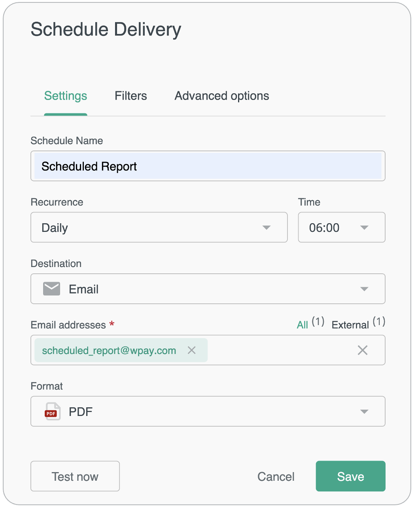The width and height of the screenshot is (416, 508).
Task: Select the External (1) email filter
Action: 351,324
